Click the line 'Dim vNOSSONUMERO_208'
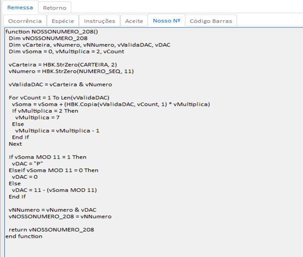 pyautogui.click(x=48, y=38)
